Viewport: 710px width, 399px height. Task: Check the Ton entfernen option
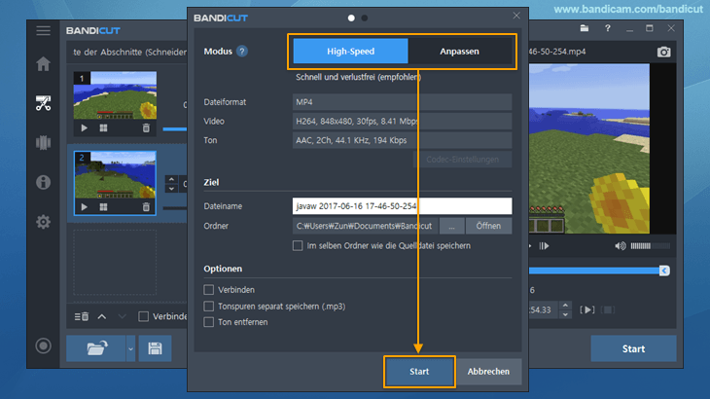pyautogui.click(x=209, y=322)
